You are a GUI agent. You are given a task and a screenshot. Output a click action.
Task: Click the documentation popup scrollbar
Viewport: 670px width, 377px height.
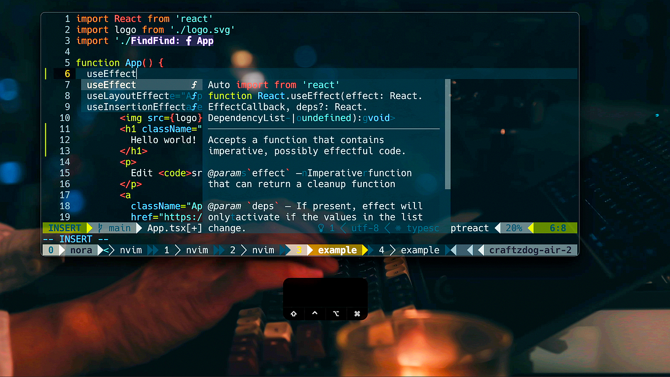tap(448, 133)
